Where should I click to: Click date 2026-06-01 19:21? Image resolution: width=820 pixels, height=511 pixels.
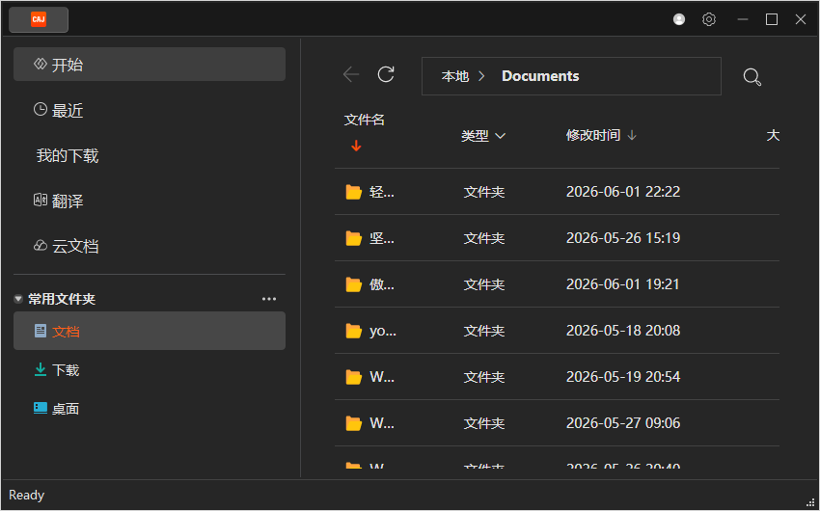click(623, 284)
